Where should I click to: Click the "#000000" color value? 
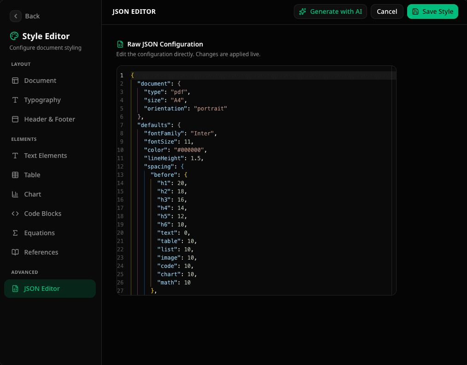189,150
